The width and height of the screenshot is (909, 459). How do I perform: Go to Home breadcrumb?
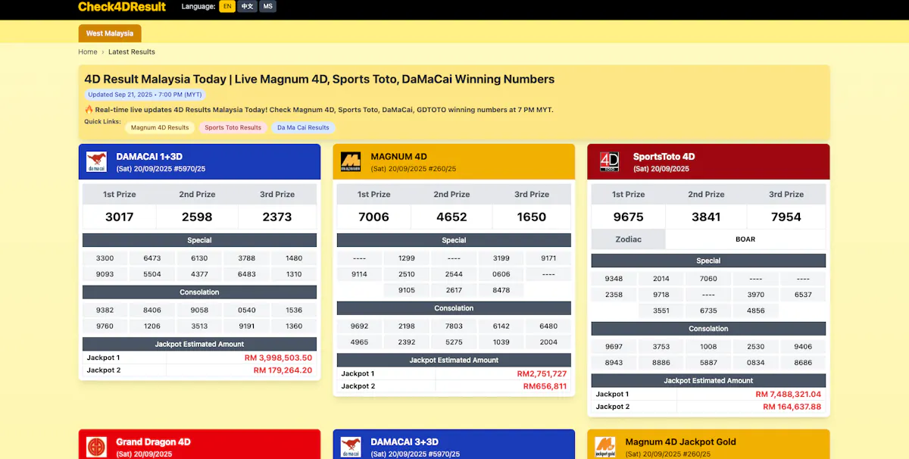coord(88,52)
